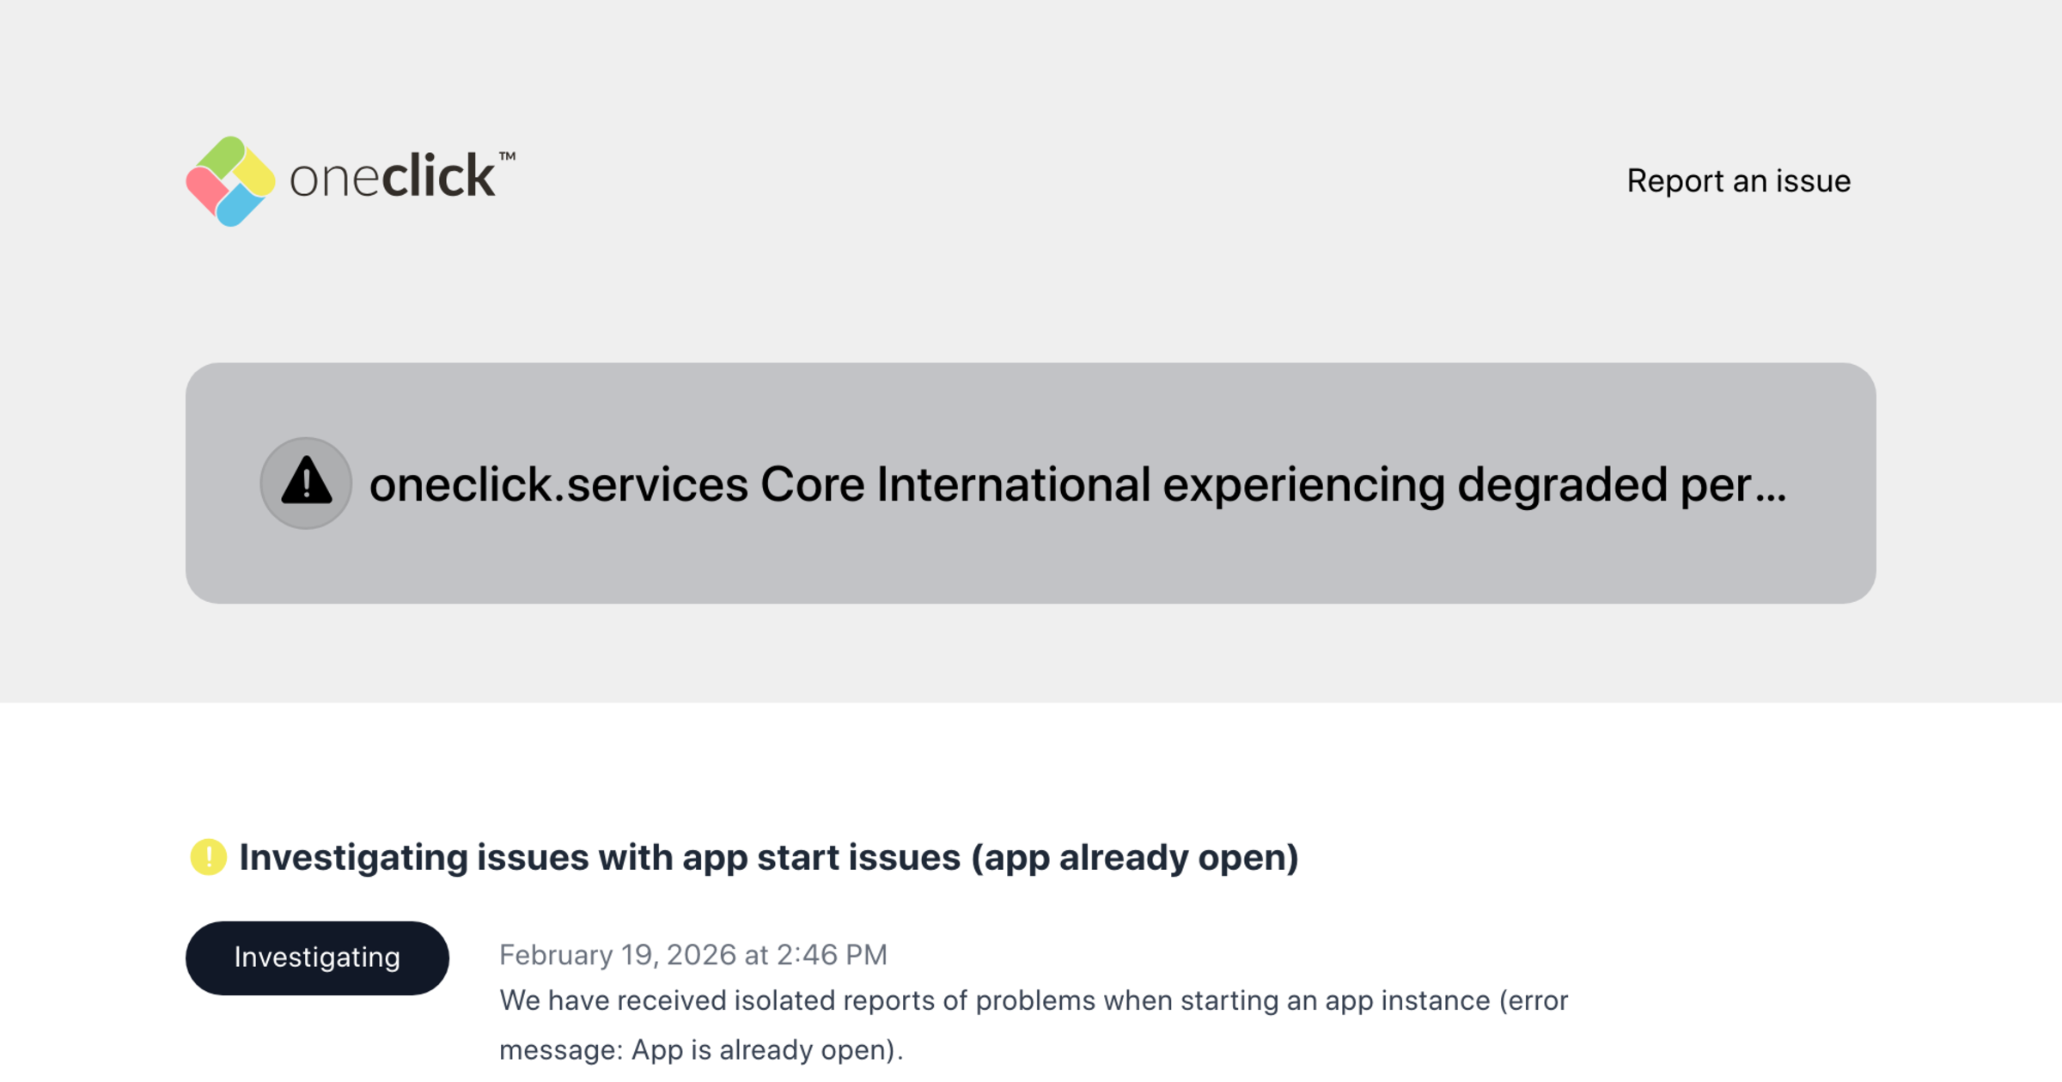Click the yellow segment of the logo
2062x1082 pixels.
255,174
